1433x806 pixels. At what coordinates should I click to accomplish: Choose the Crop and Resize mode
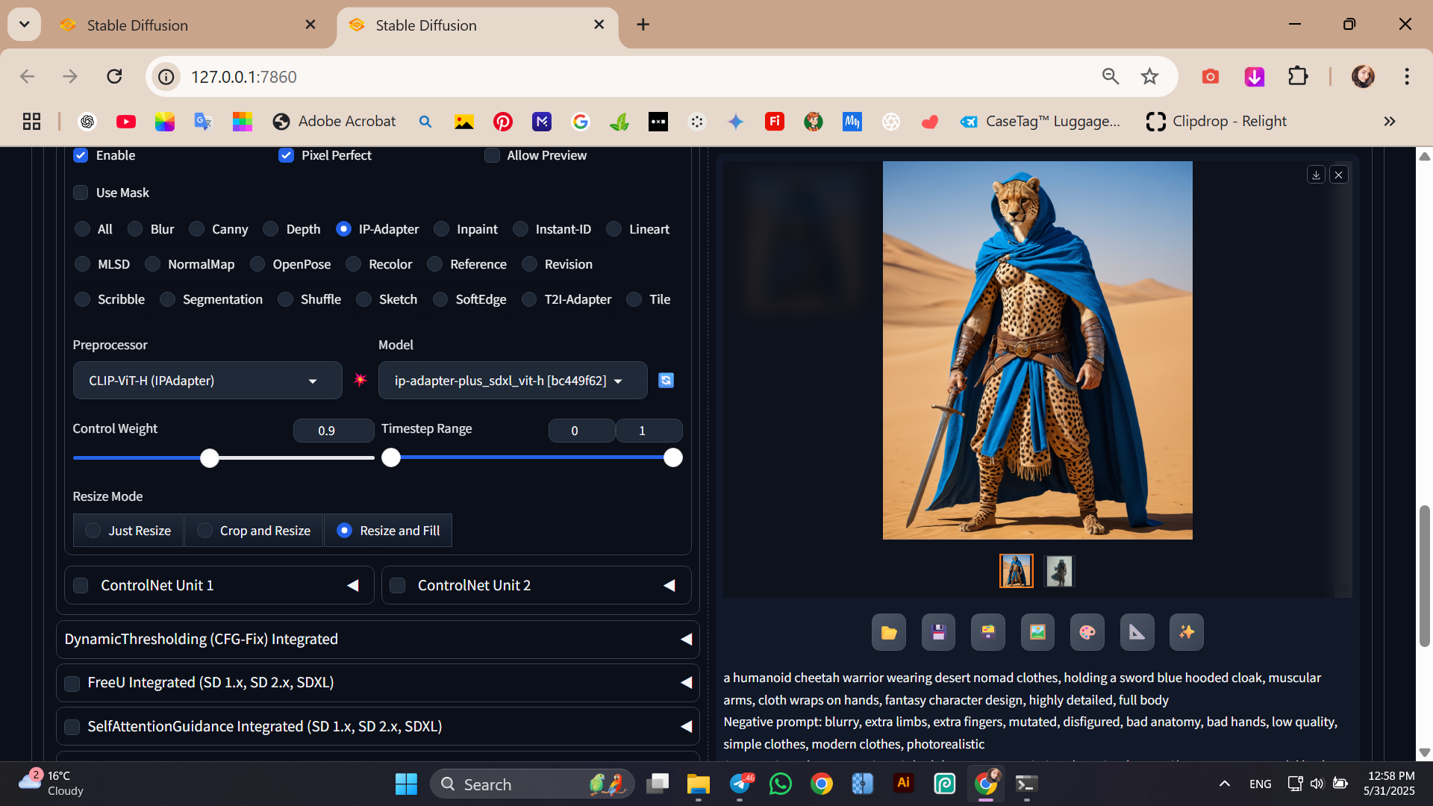click(x=254, y=531)
